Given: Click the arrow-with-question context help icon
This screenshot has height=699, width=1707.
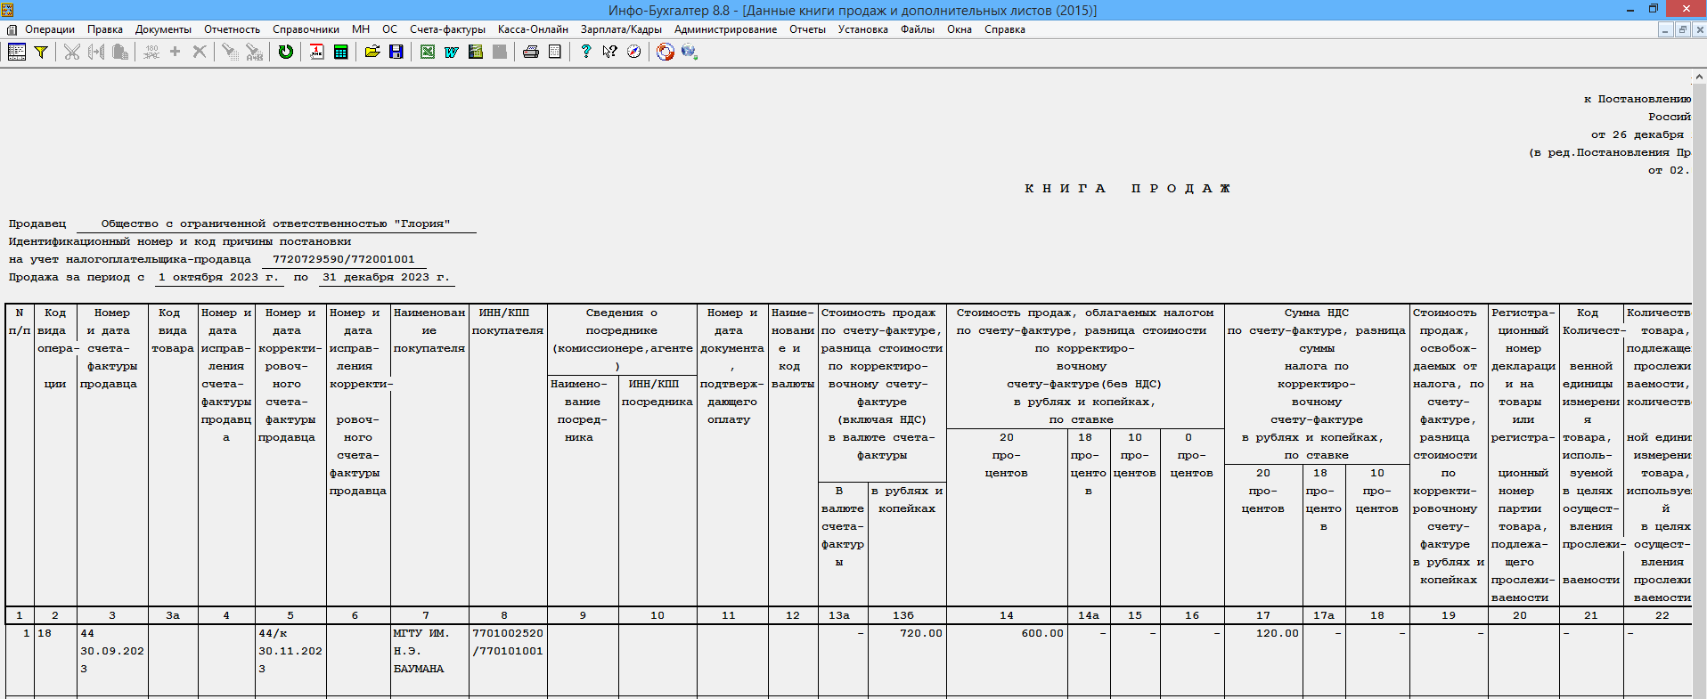Looking at the screenshot, I should point(609,52).
